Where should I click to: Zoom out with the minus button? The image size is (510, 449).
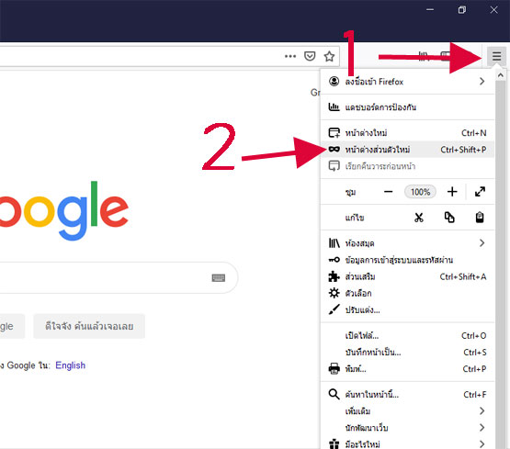(388, 192)
